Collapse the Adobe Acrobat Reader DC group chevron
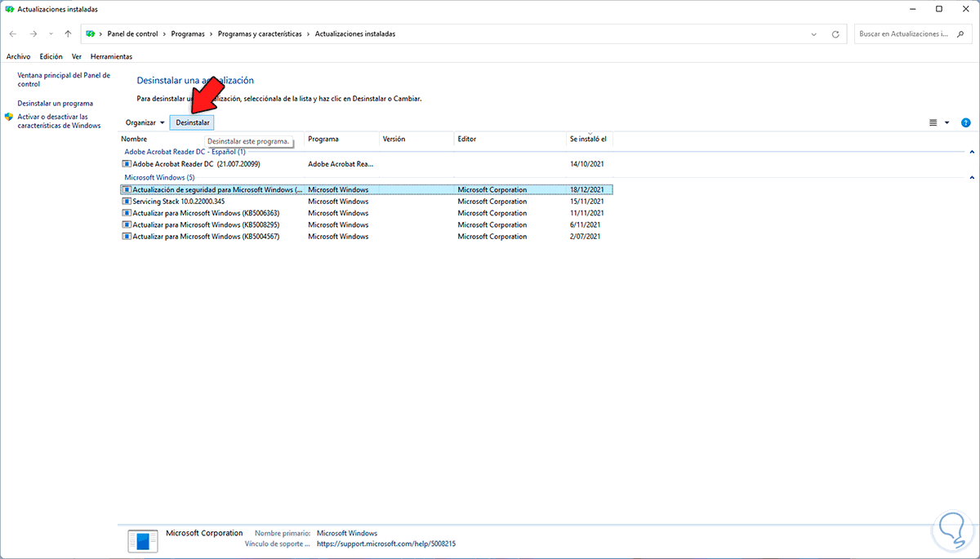980x559 pixels. pyautogui.click(x=972, y=152)
